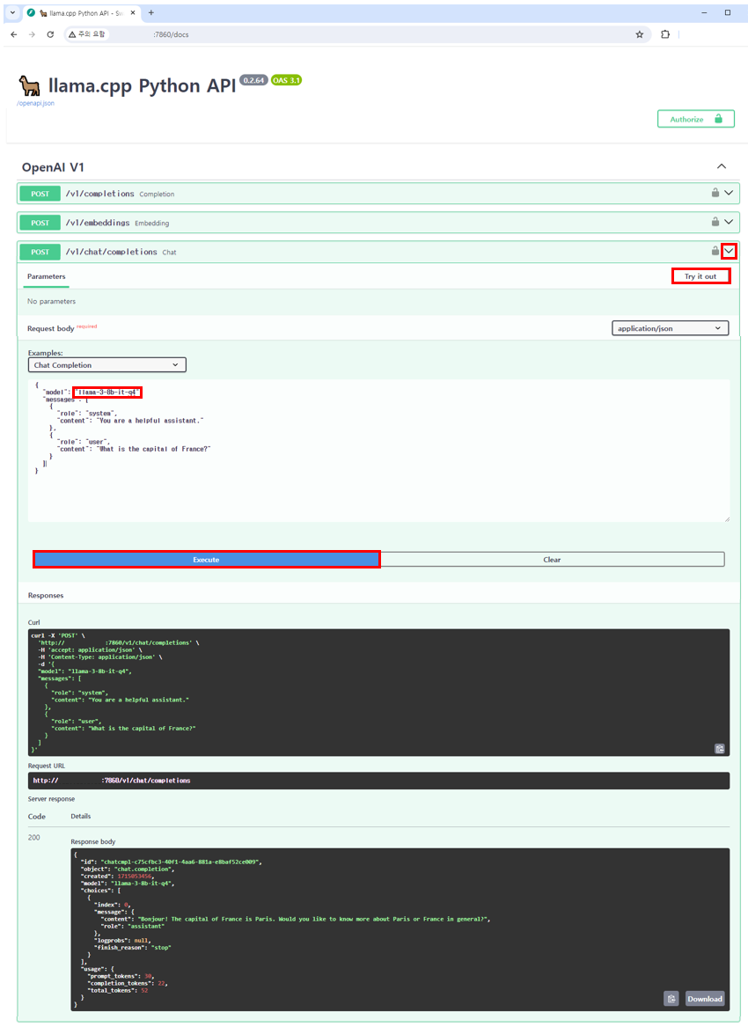Expand the POST /v1/embeddings endpoint
Viewport: 748px width, 1027px height.
tap(729, 222)
